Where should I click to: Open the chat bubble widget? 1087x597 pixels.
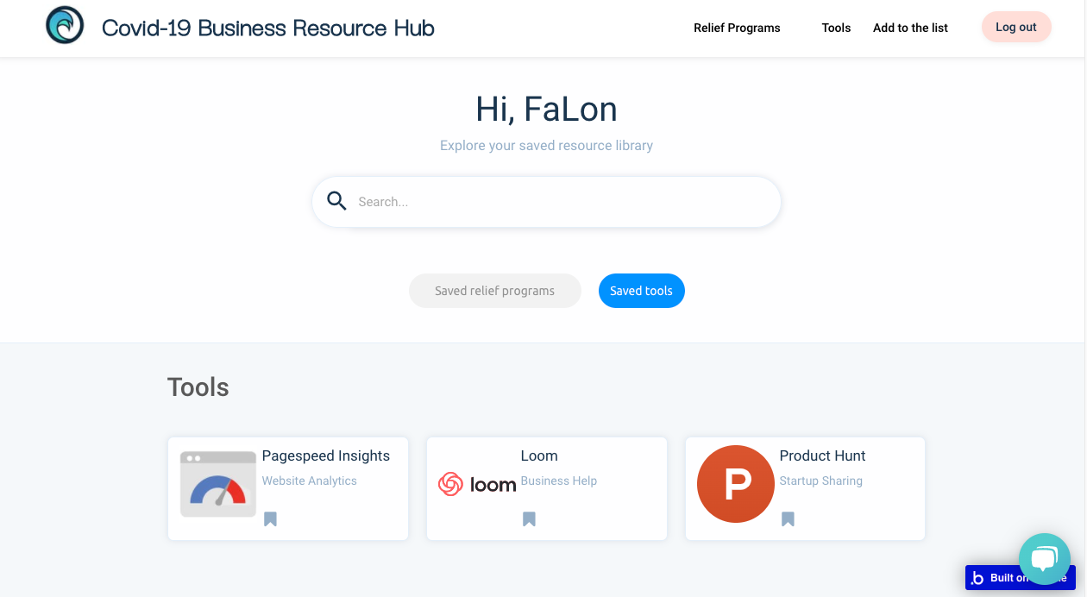[x=1044, y=559]
